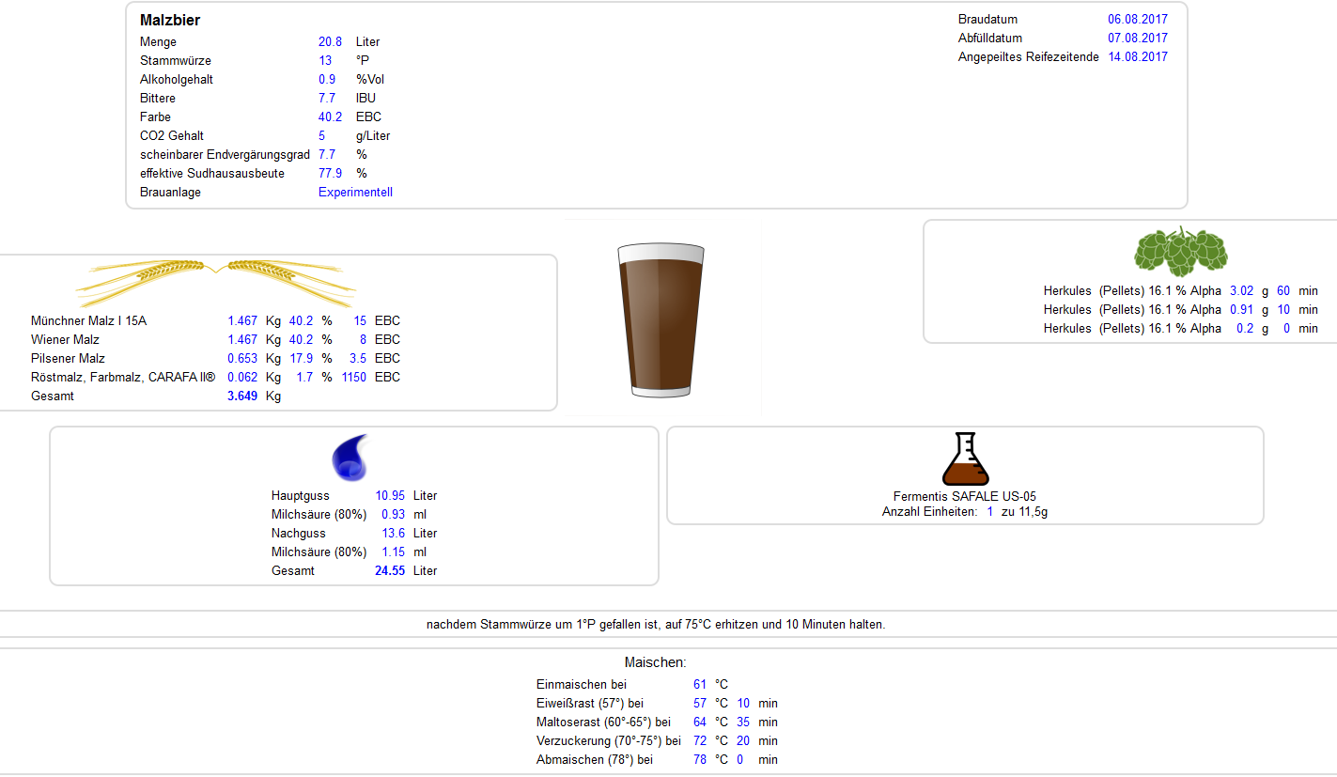Click the Röstmalz CARAFA II malt entry
This screenshot has height=777, width=1337.
123,378
